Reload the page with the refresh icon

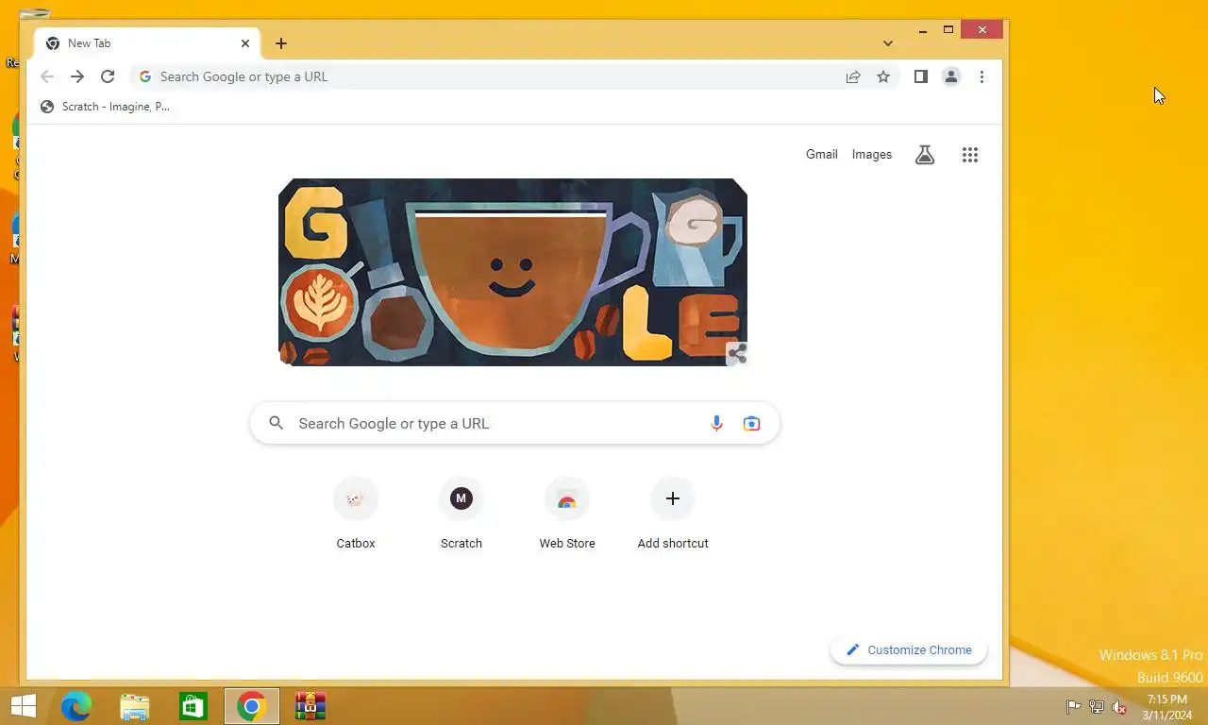[x=108, y=76]
